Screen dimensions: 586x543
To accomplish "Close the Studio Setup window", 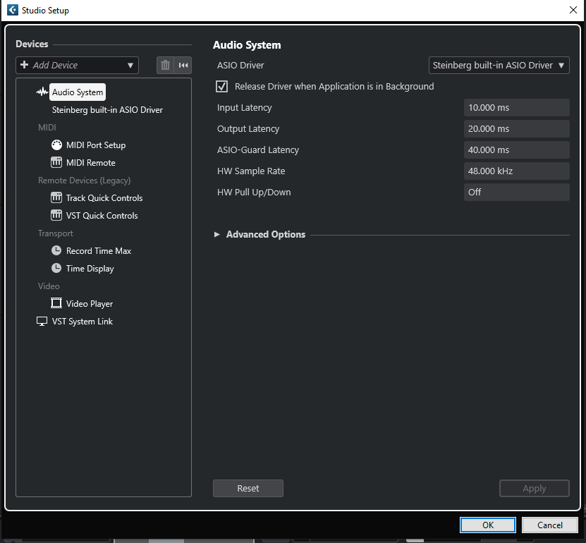I will [x=573, y=10].
